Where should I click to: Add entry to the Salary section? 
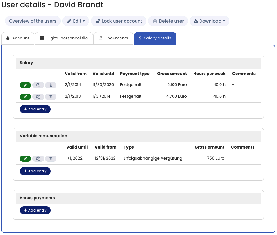point(35,109)
